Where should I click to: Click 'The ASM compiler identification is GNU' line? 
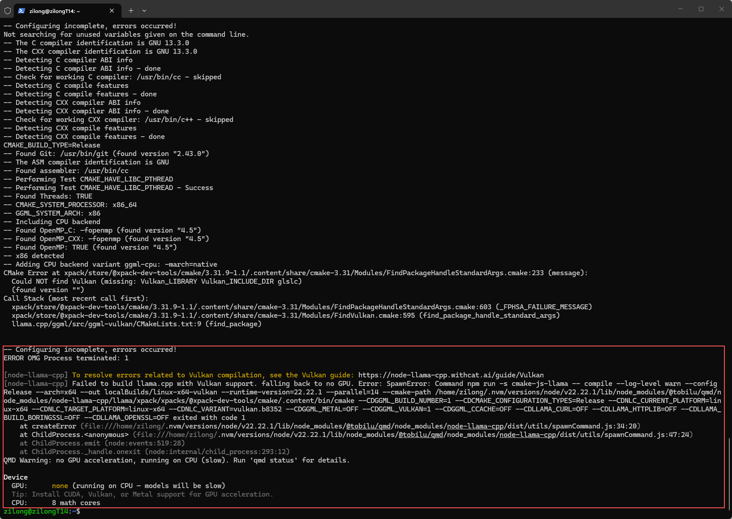[86, 162]
